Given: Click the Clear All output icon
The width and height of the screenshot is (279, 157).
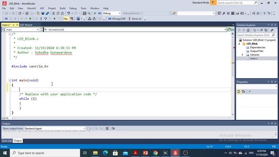Looking at the screenshot, I should point(107,128).
